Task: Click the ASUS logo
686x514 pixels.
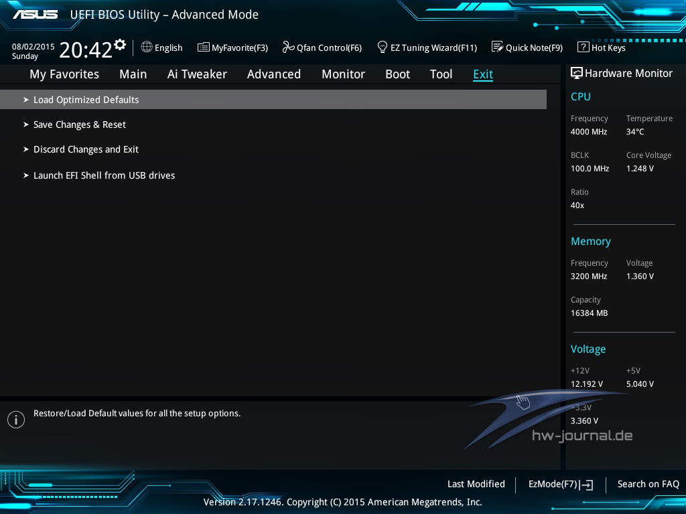Action: click(x=35, y=15)
